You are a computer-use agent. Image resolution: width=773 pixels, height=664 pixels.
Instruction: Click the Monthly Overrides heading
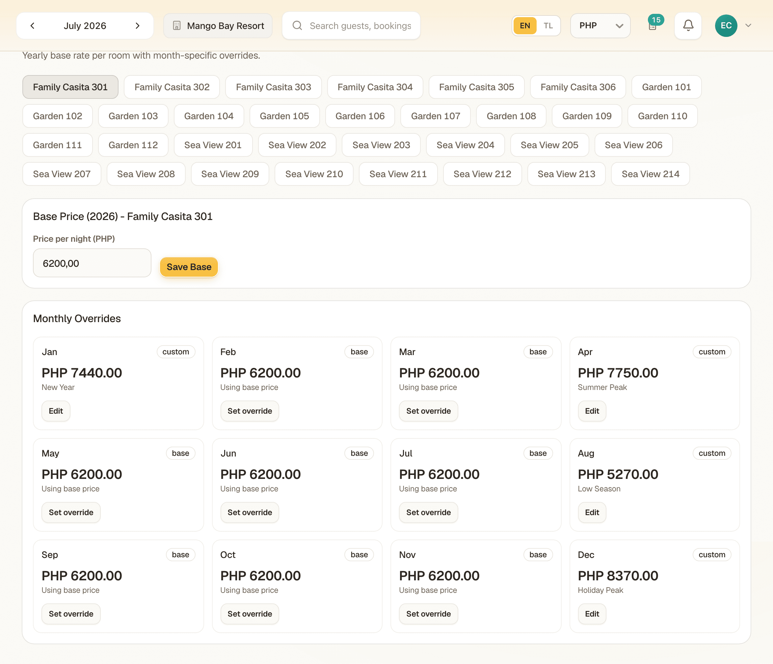[77, 319]
